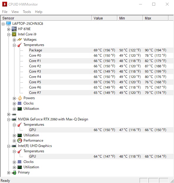Click the Max column header

[155, 18]
